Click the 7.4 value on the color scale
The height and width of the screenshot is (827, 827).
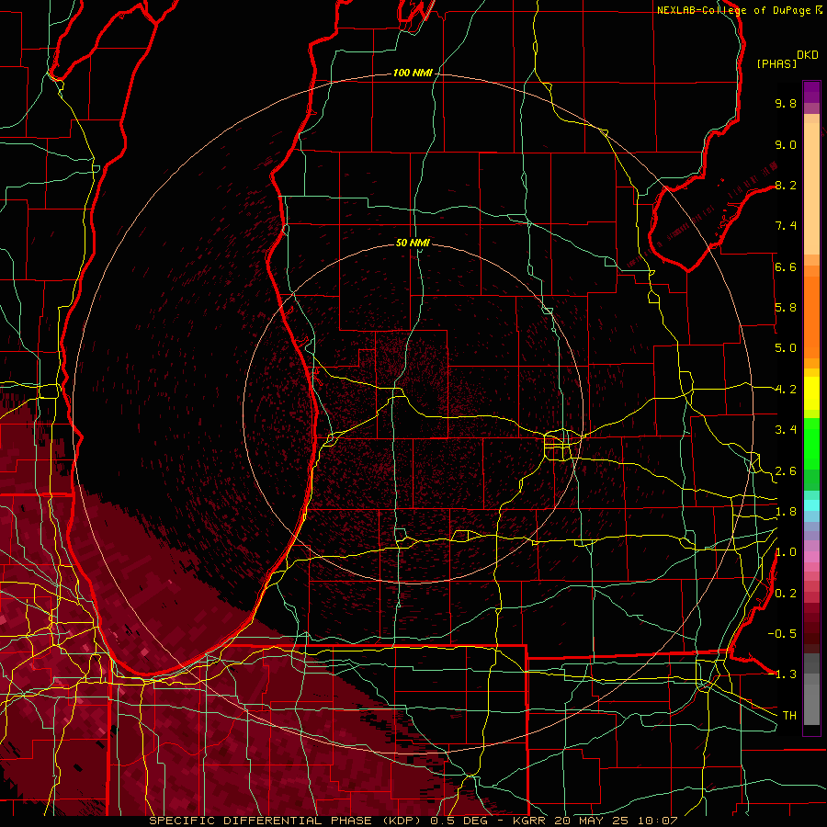click(786, 226)
